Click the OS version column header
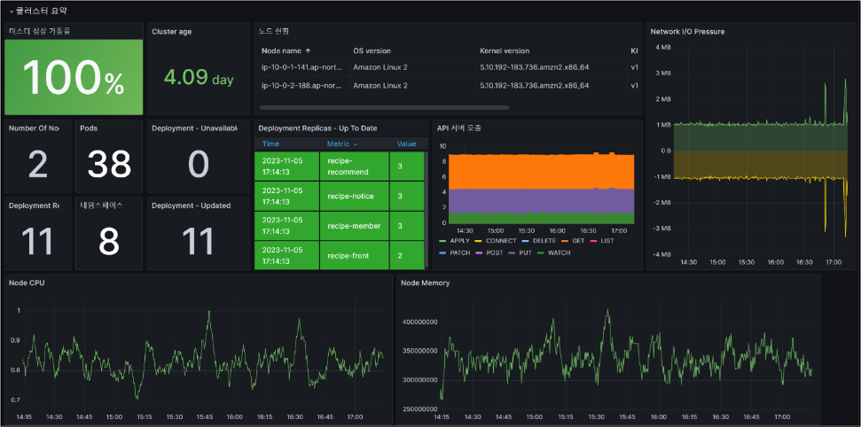The width and height of the screenshot is (861, 427). coord(372,50)
